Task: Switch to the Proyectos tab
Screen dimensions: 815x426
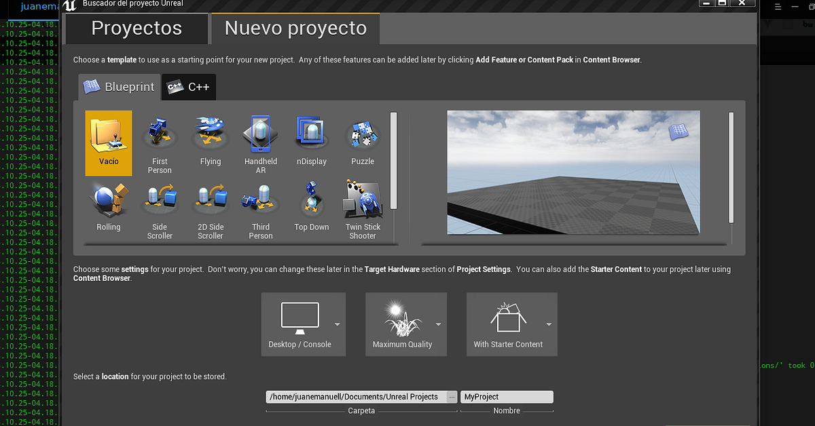Action: click(137, 28)
